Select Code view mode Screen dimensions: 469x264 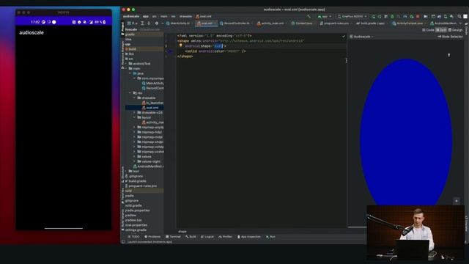coord(428,30)
